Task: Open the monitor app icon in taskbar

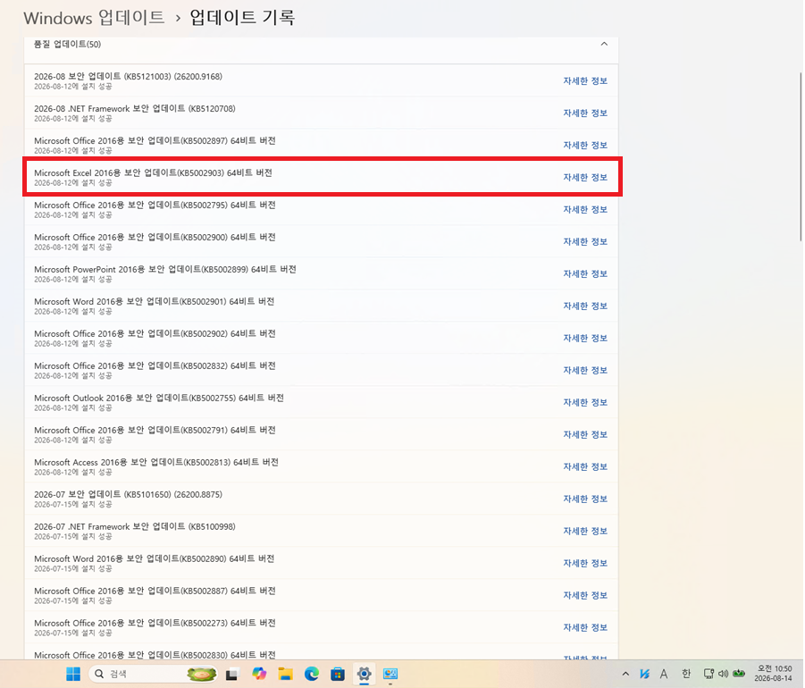Action: (390, 674)
